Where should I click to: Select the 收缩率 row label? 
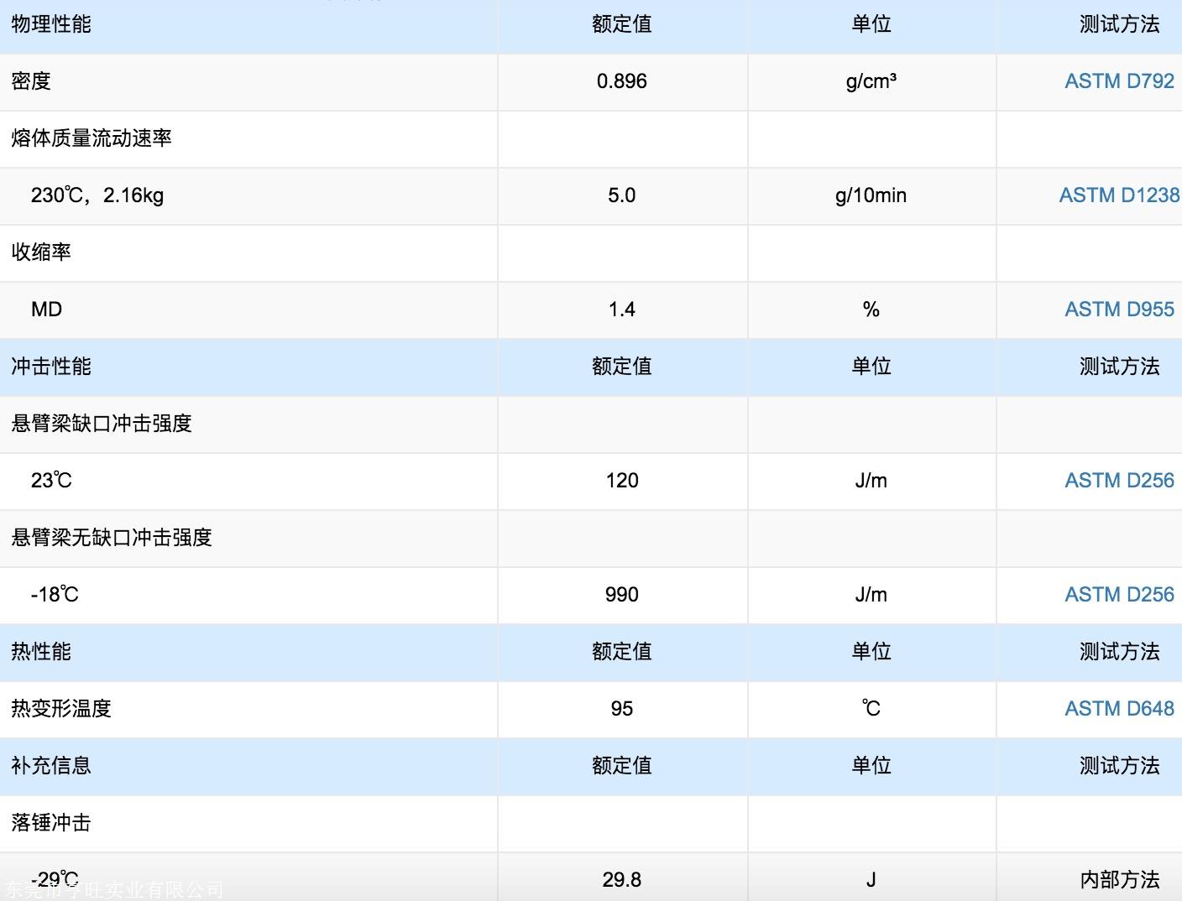[41, 253]
